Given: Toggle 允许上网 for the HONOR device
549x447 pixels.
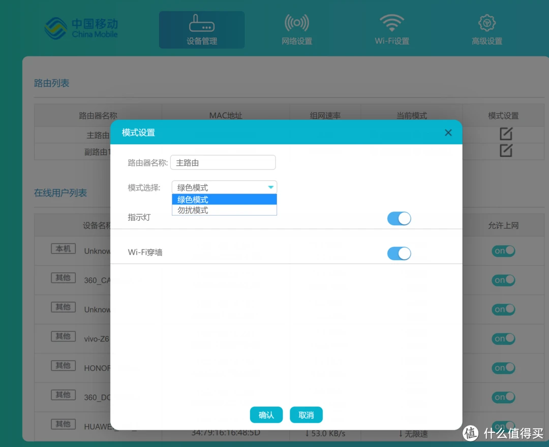Looking at the screenshot, I should coord(503,368).
